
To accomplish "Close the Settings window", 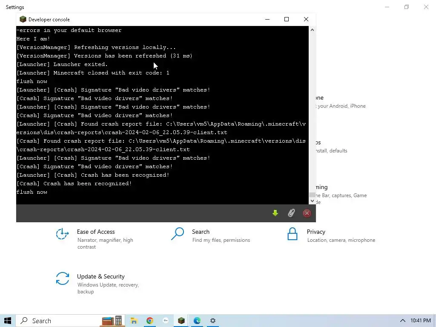I will 426,7.
